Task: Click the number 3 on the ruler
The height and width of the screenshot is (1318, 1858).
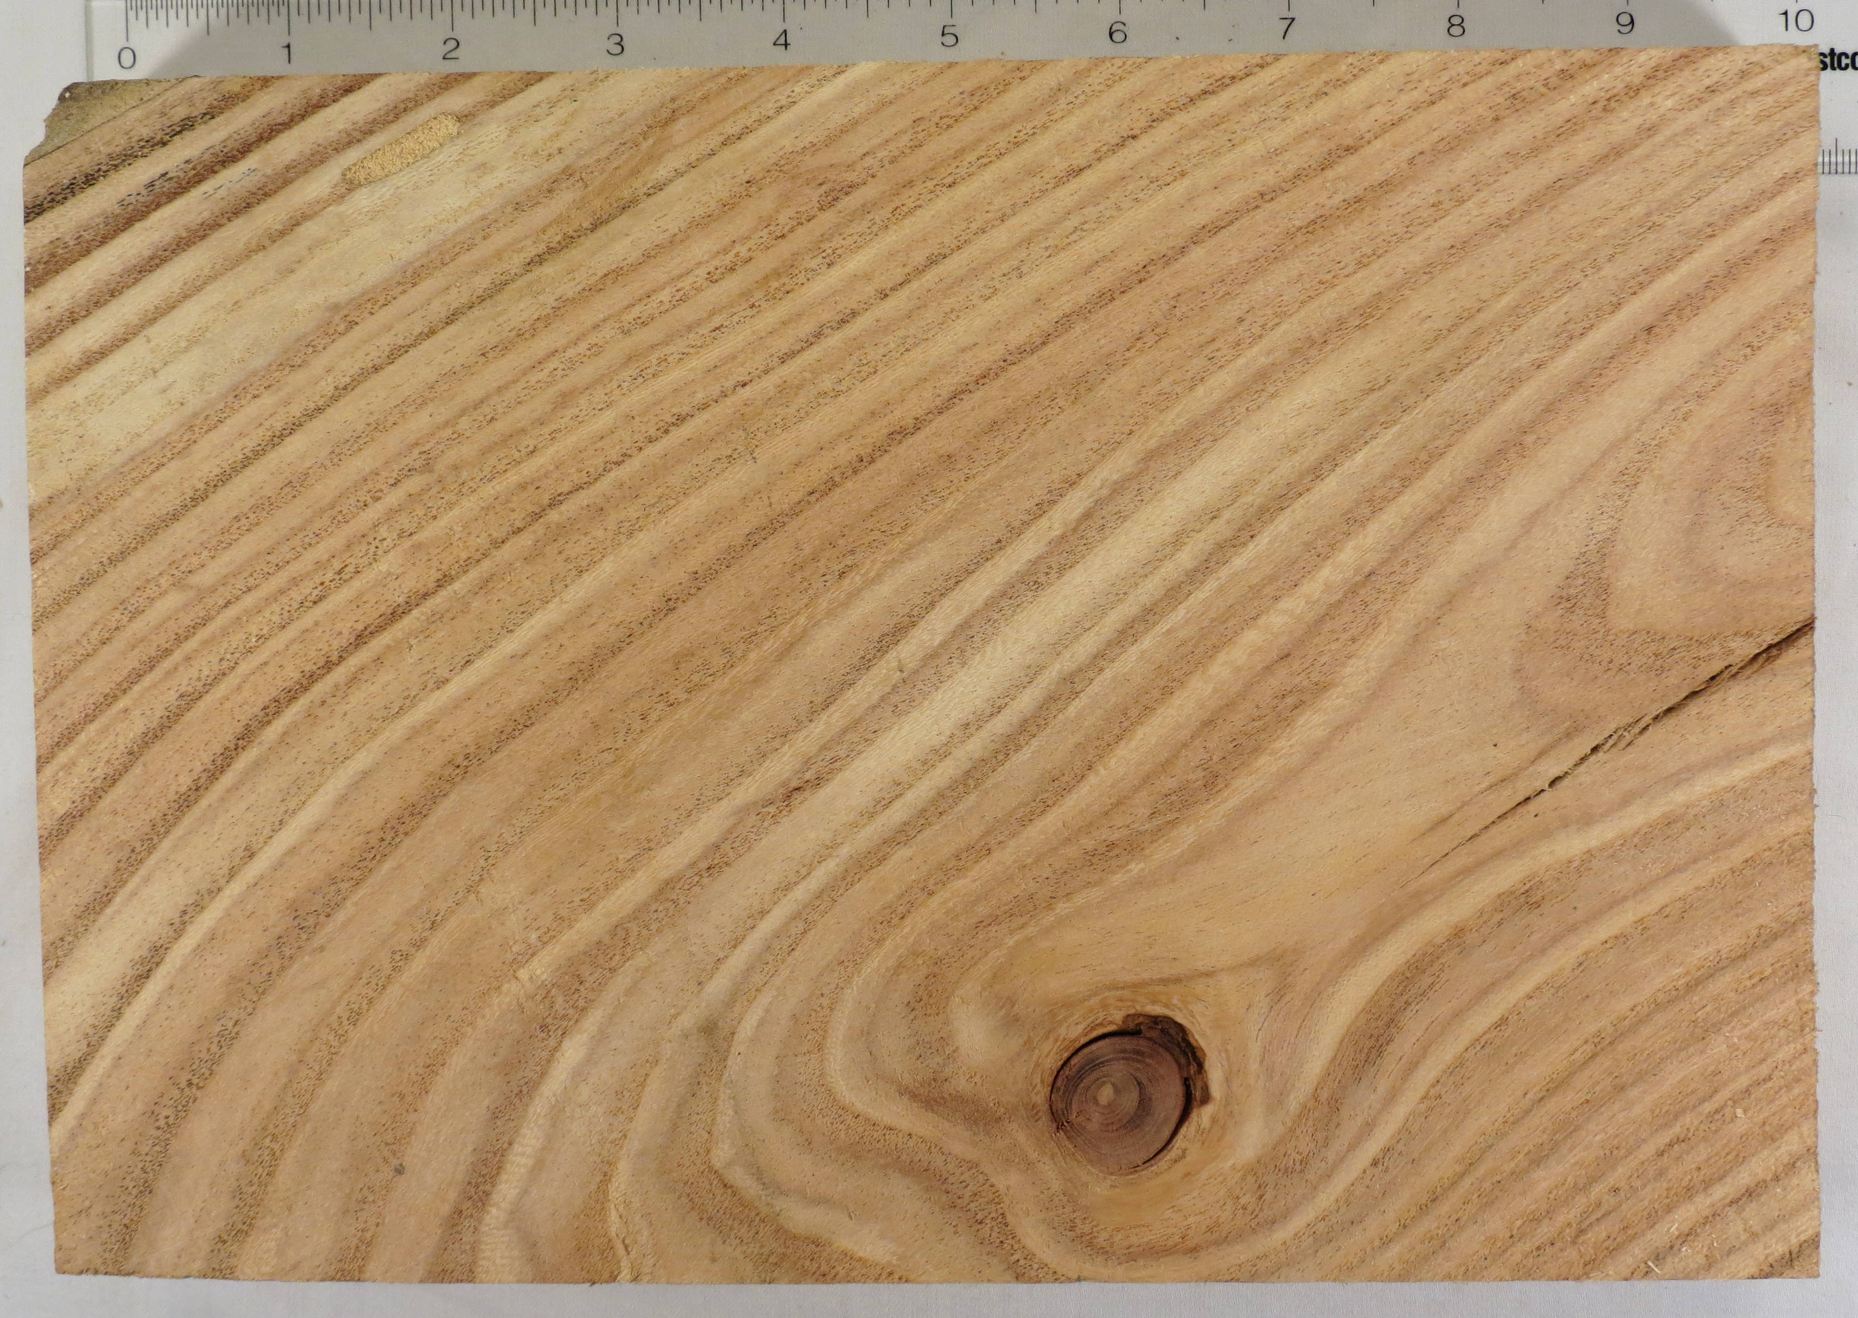Action: (x=616, y=44)
